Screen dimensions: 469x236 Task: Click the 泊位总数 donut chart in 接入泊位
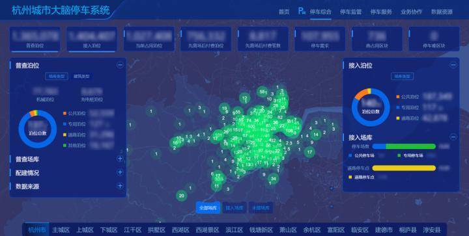click(371, 107)
